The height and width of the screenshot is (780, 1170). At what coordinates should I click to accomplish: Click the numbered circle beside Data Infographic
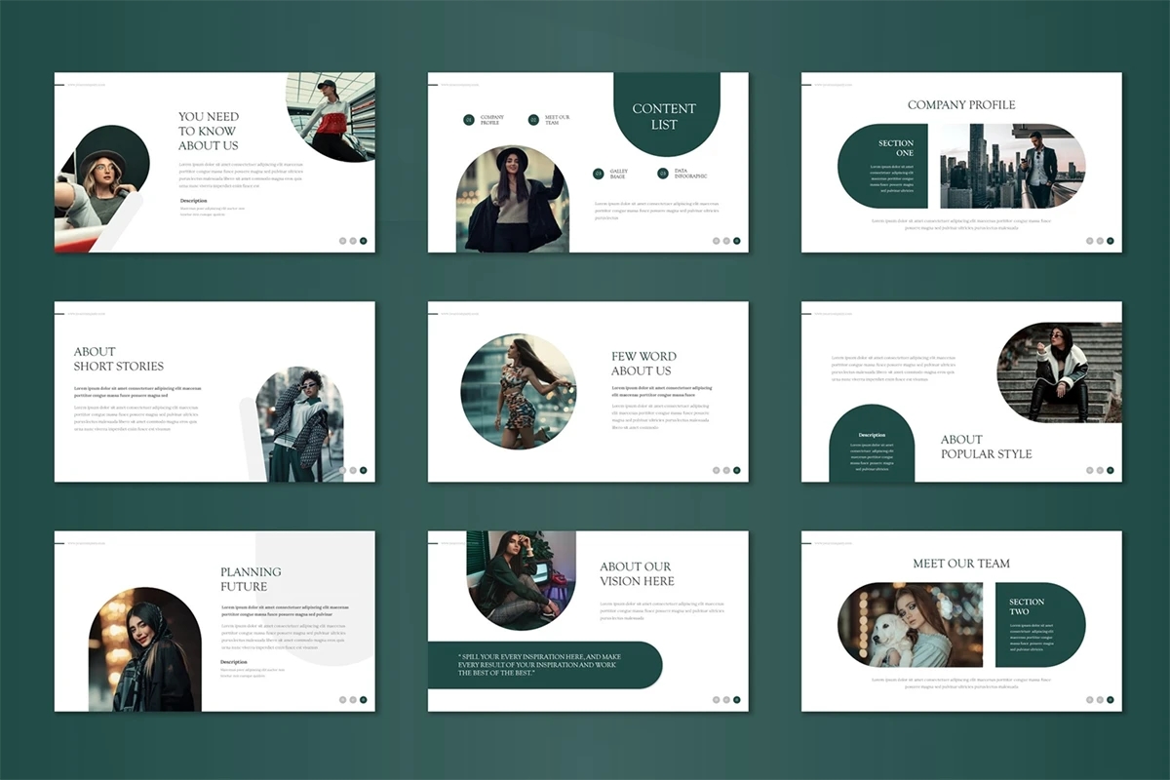663,174
